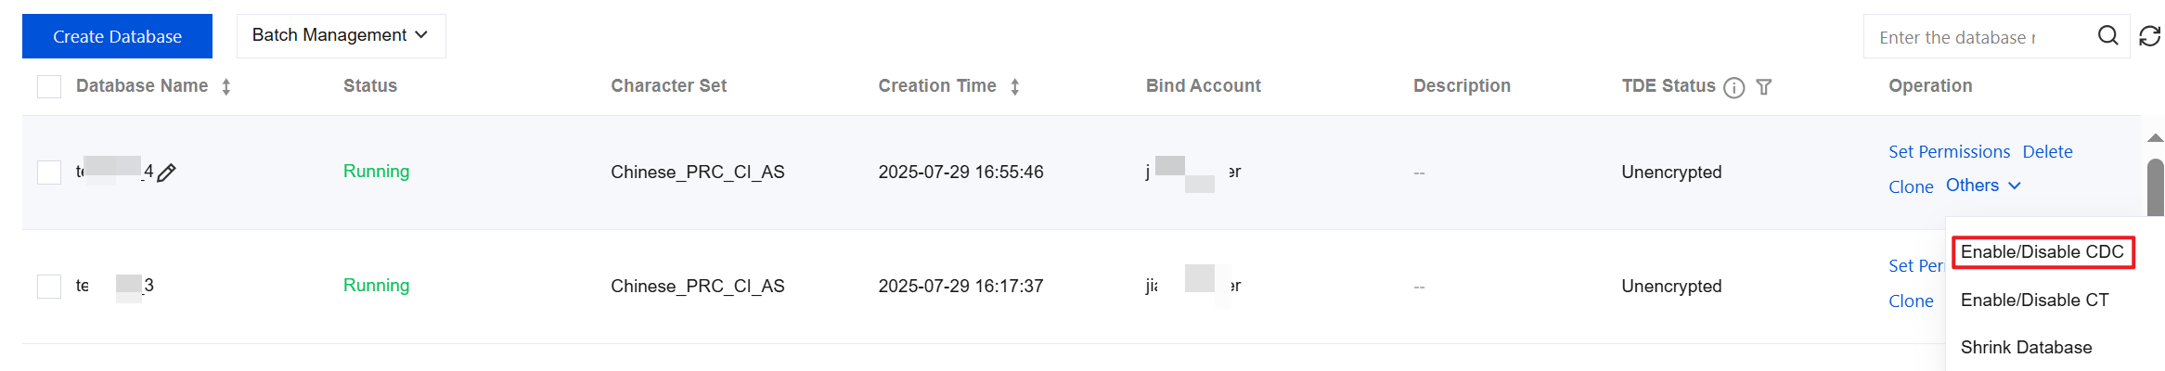The image size is (2165, 371).
Task: Click the scrollbar up arrow
Action: click(2155, 138)
